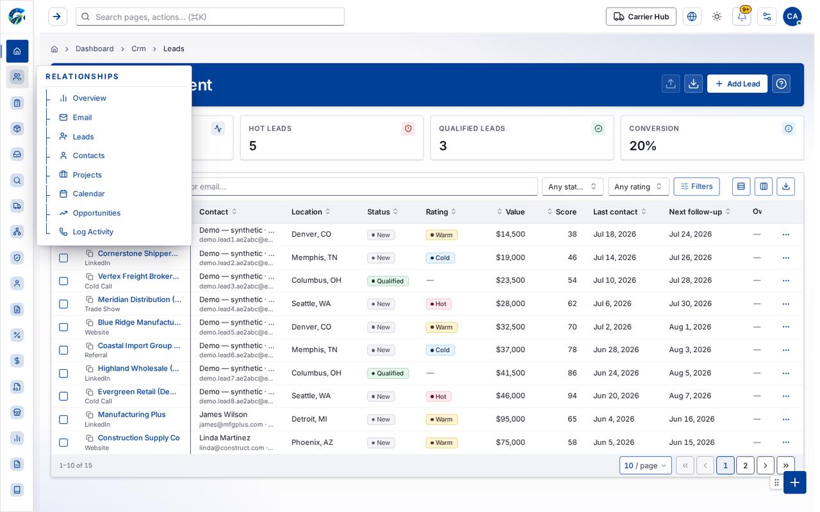This screenshot has width=820, height=512.
Task: Click the home icon in breadcrumb
Action: coord(54,49)
